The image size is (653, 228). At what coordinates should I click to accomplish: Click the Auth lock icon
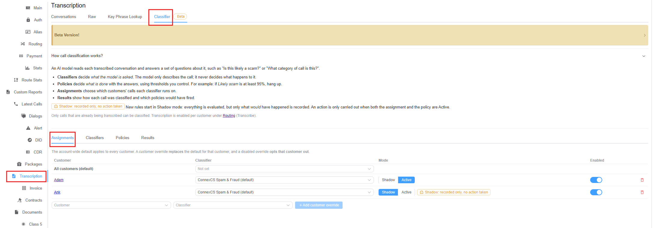point(28,20)
